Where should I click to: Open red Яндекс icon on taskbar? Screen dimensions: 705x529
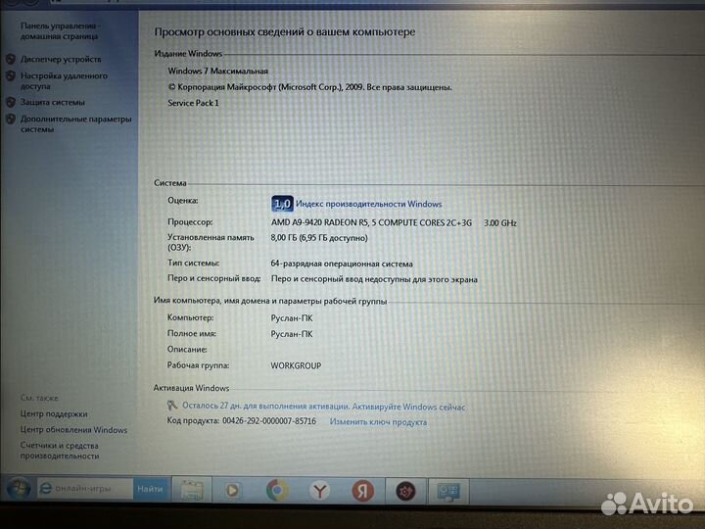(362, 491)
